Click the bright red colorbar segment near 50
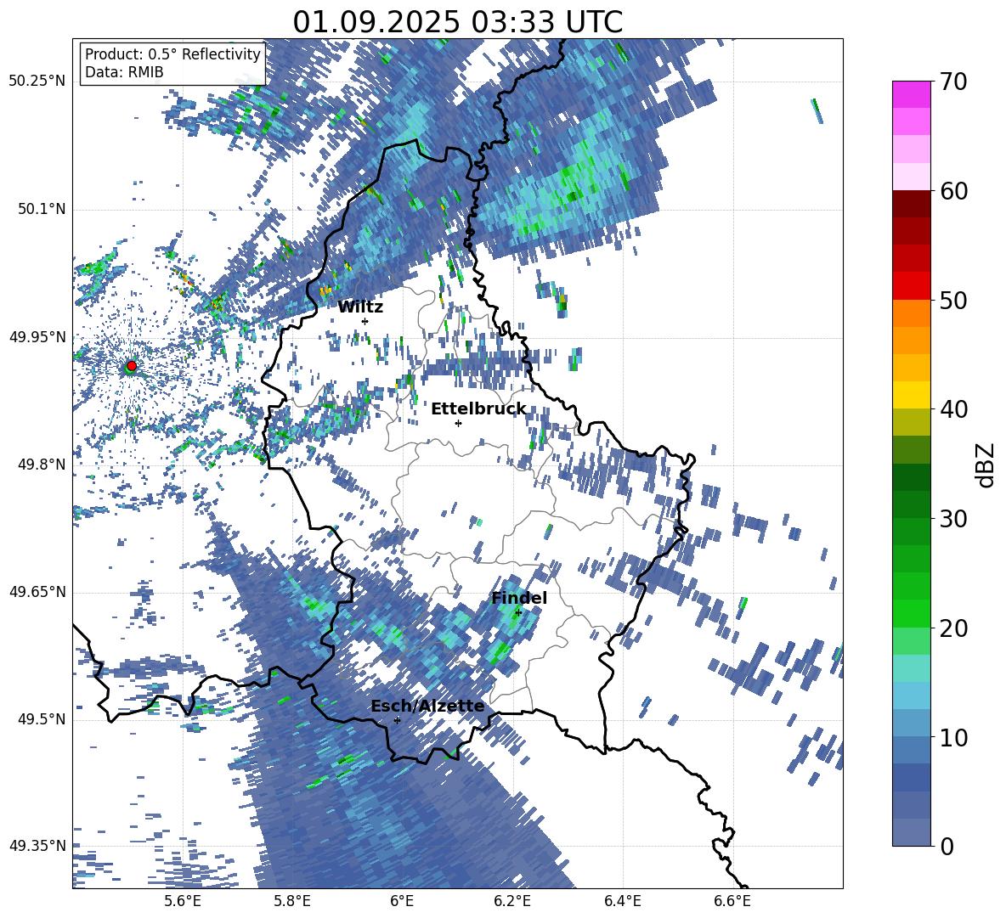The image size is (1006, 918). tap(911, 285)
